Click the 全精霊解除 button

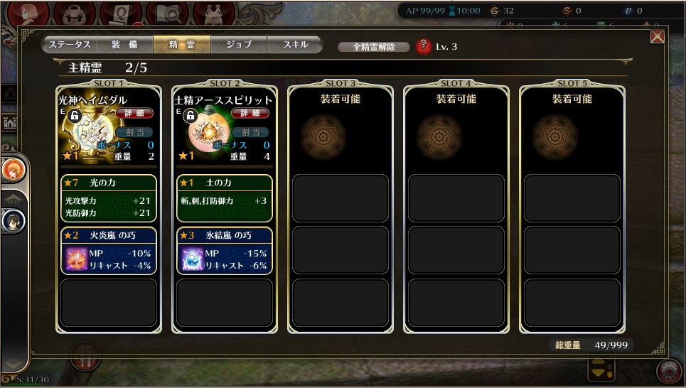(x=374, y=47)
